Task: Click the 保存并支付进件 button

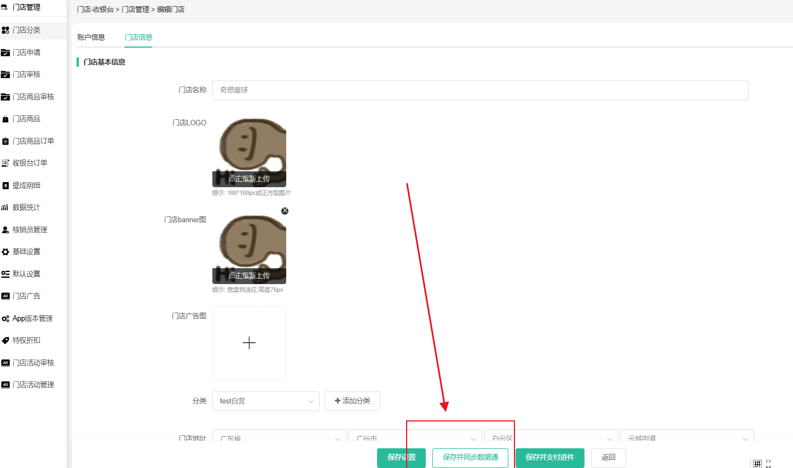Action: coord(549,458)
